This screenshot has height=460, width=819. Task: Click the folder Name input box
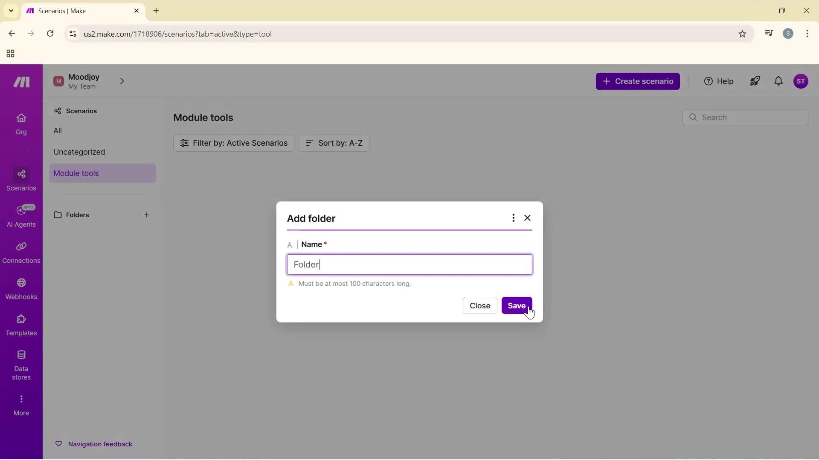coord(409,264)
